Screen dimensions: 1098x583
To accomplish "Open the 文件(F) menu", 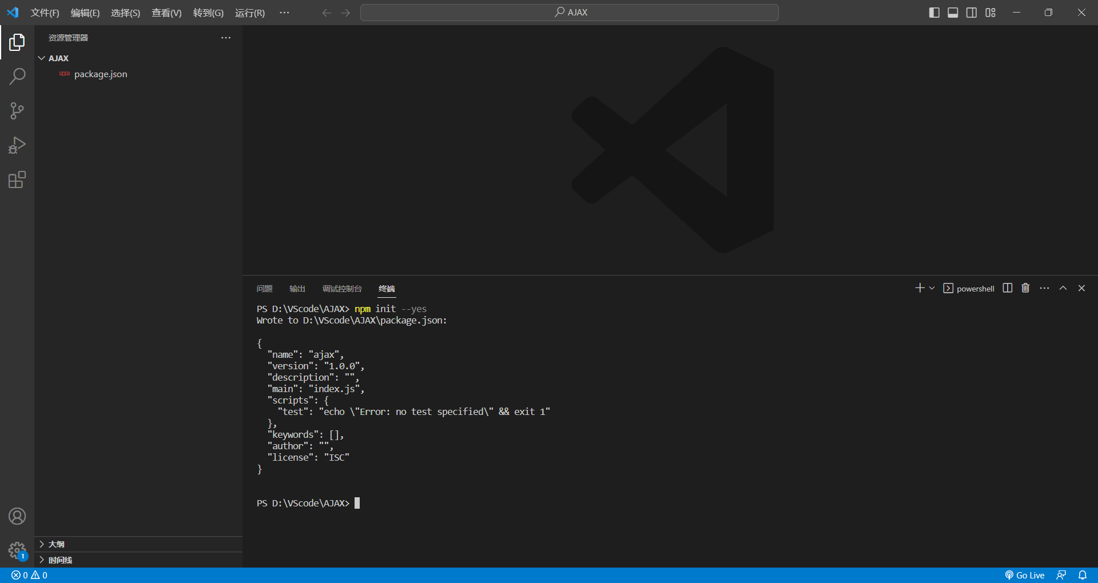I will click(x=45, y=13).
